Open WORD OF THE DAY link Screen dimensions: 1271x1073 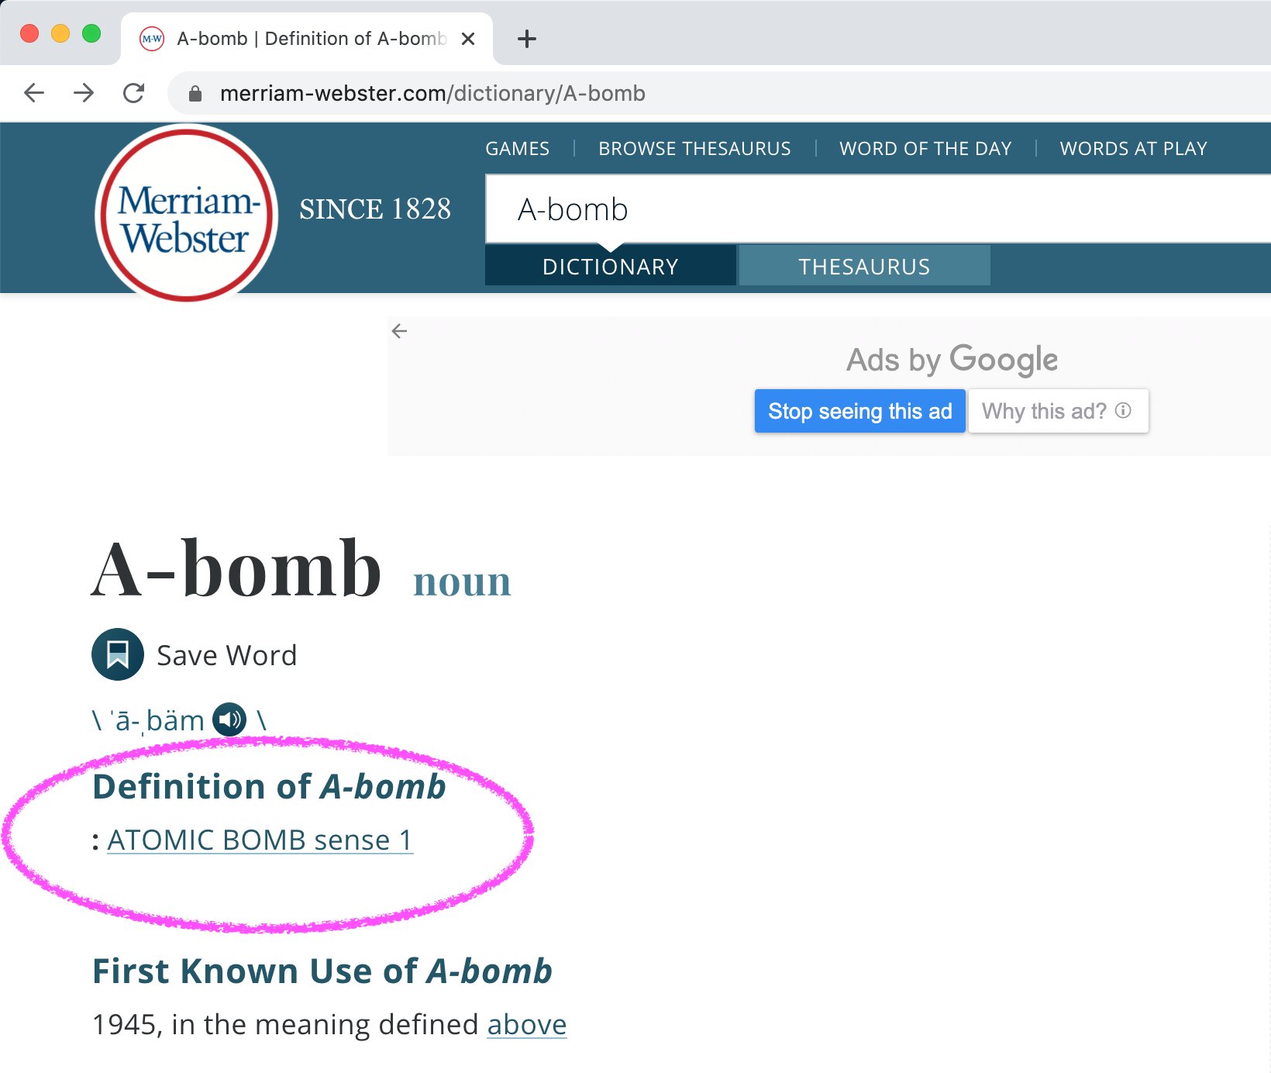click(x=925, y=149)
